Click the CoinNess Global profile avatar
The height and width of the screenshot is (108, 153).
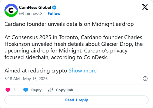click(11, 10)
